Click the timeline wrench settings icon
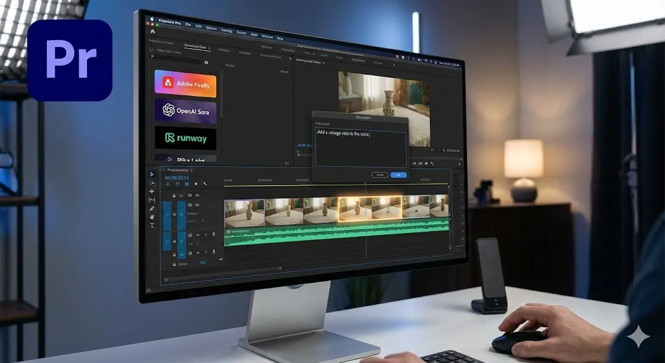The width and height of the screenshot is (665, 363). (x=205, y=184)
